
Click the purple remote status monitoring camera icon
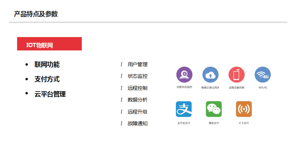[x=184, y=75]
